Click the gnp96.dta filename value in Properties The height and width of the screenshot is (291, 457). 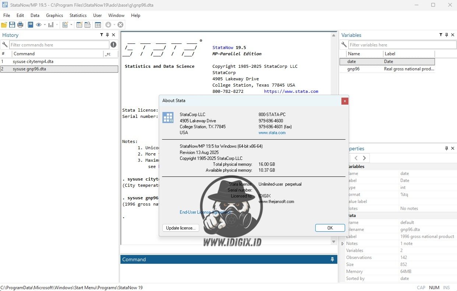[410, 229]
